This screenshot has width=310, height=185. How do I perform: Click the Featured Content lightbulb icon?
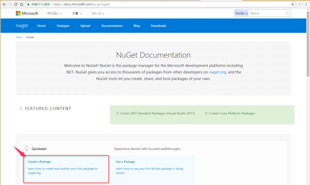pyautogui.click(x=21, y=108)
